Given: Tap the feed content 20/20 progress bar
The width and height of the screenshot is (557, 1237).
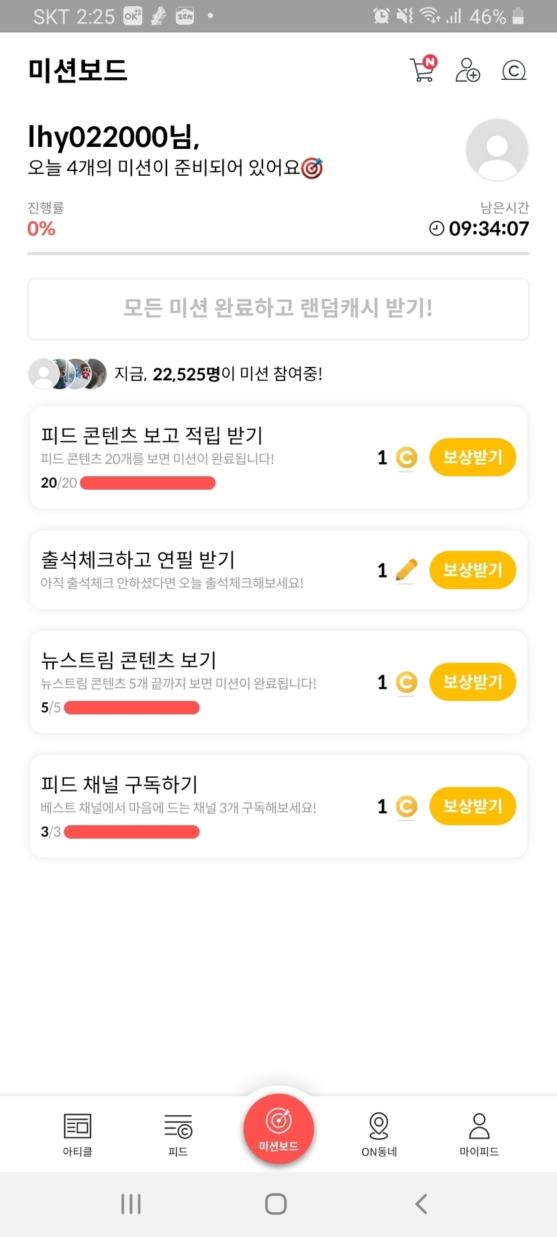Looking at the screenshot, I should coord(148,483).
